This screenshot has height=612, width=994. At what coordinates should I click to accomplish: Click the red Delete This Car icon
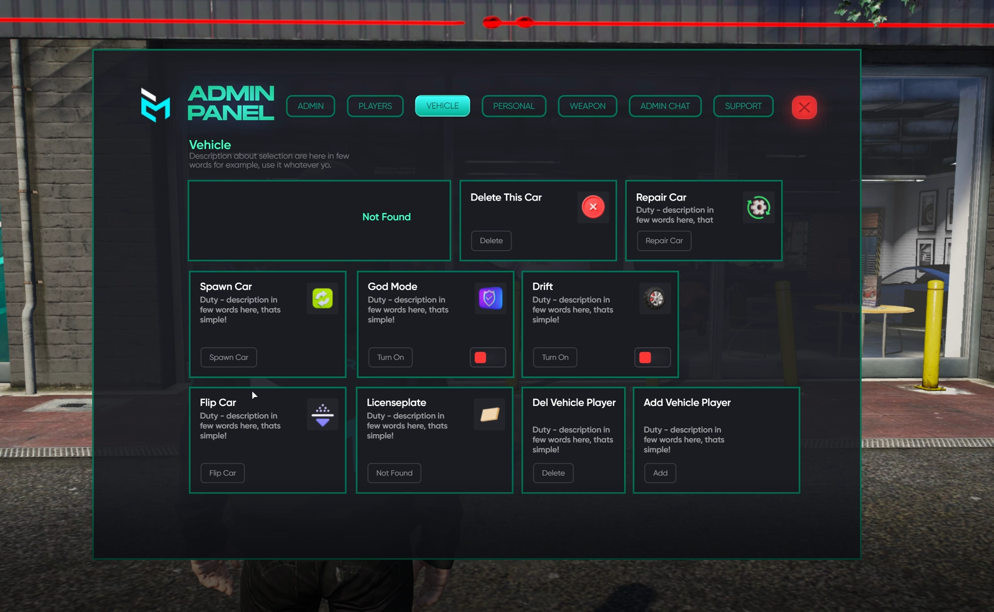click(593, 207)
